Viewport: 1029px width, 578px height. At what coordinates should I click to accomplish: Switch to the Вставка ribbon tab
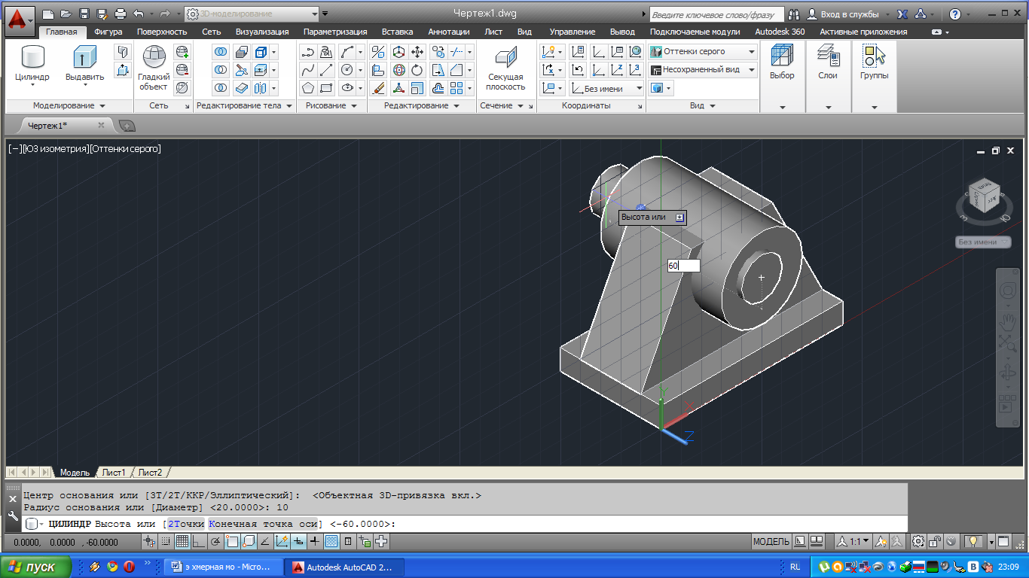397,32
